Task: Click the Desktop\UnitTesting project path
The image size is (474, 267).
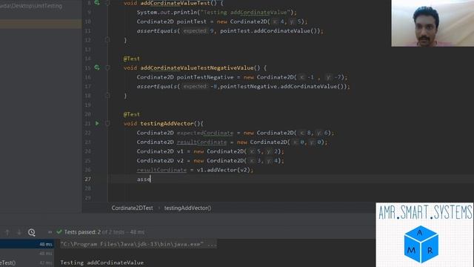Action: pyautogui.click(x=31, y=6)
